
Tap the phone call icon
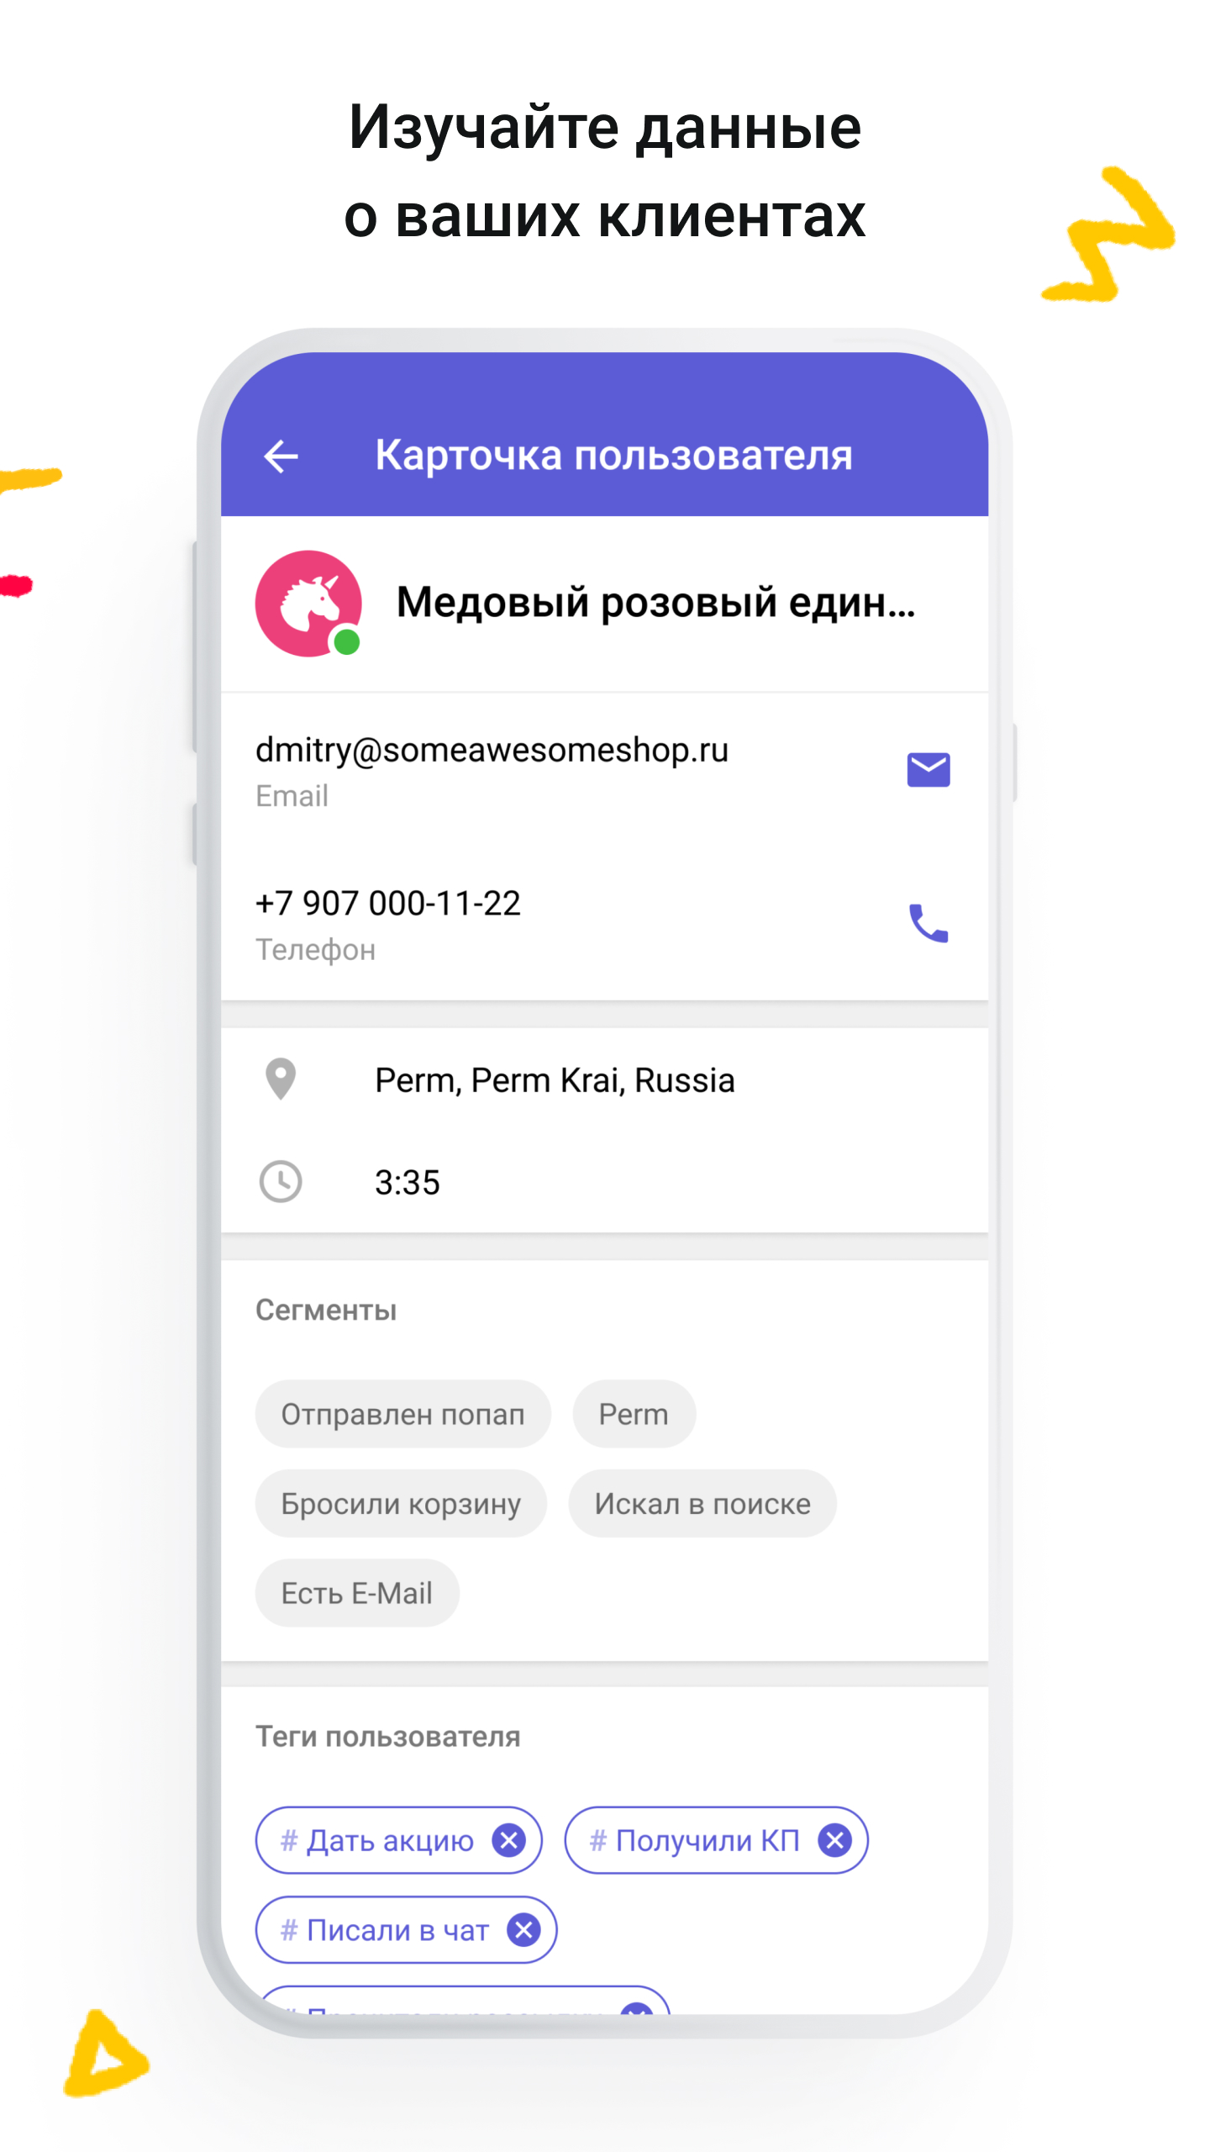pyautogui.click(x=929, y=924)
